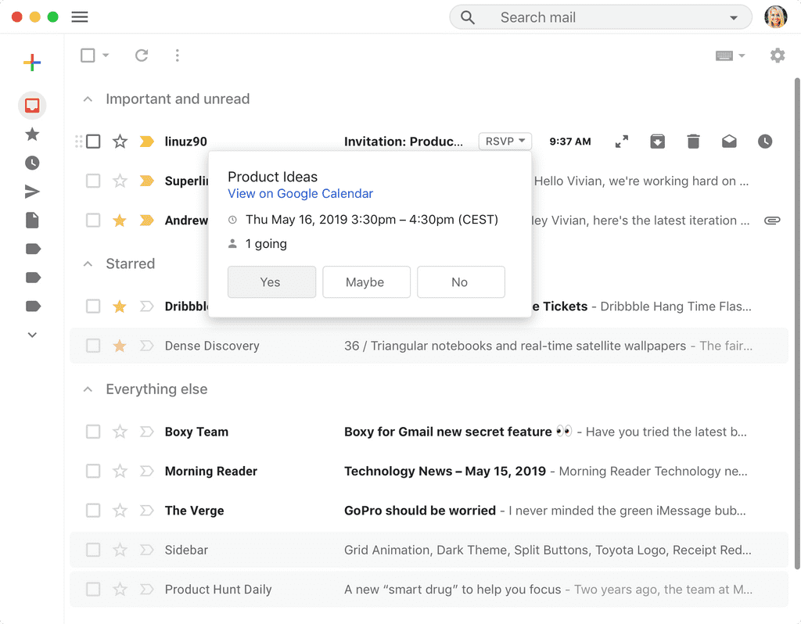Expand more sidebar items chevron

32,335
